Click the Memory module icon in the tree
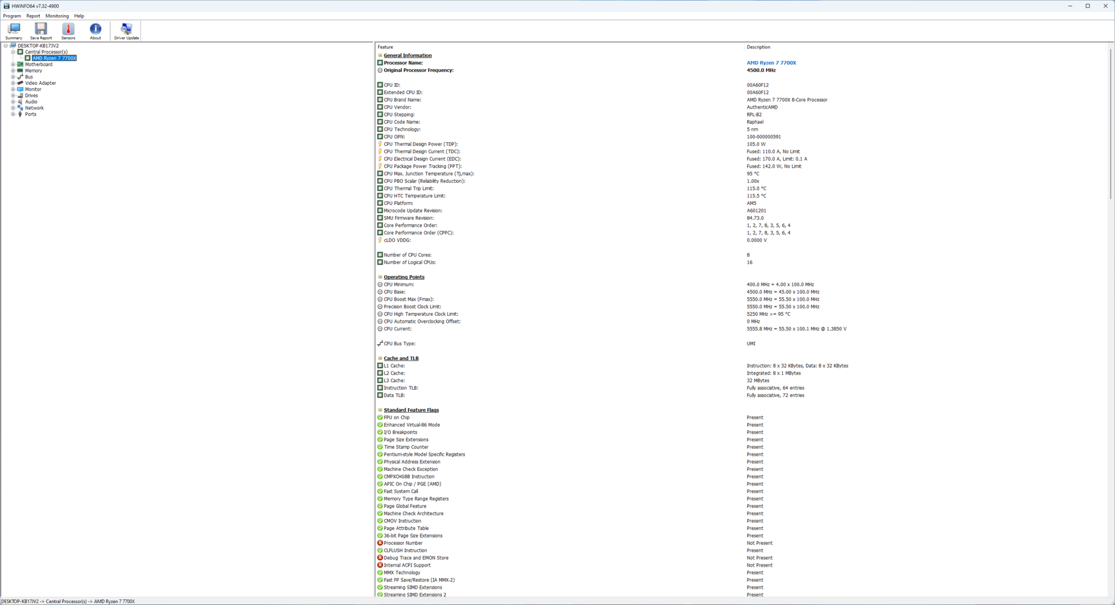 click(20, 70)
